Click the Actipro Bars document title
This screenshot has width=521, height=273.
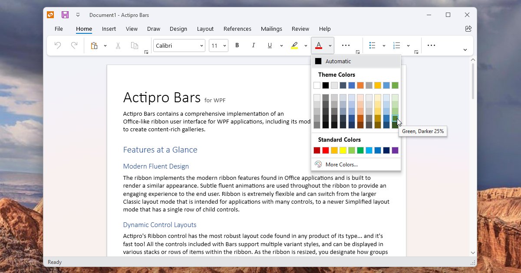162,97
